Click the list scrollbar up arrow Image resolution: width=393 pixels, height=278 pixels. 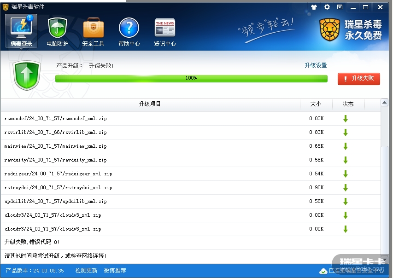tap(385, 103)
